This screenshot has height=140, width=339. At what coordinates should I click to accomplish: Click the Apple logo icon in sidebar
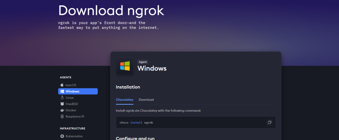[x=62, y=85]
